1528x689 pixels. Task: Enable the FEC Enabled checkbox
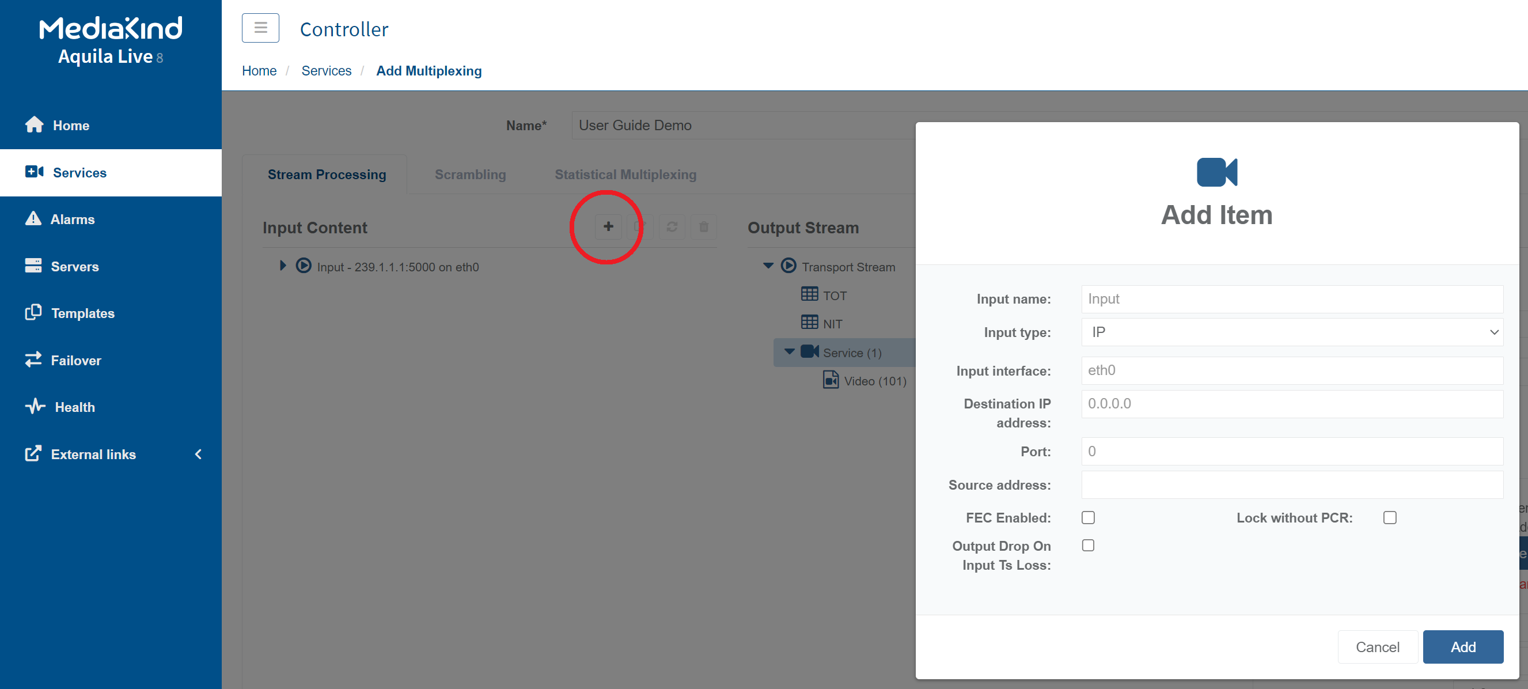click(x=1088, y=517)
